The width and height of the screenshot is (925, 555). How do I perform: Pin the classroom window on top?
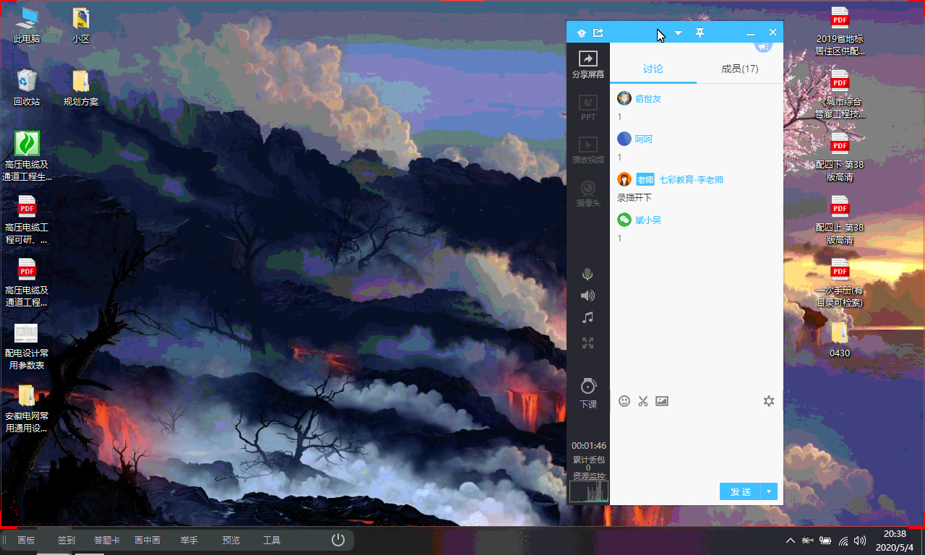click(700, 33)
